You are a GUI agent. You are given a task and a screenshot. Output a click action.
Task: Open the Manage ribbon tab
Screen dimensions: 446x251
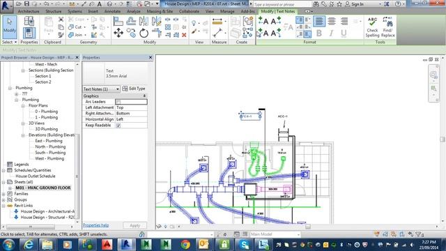pyautogui.click(x=227, y=11)
